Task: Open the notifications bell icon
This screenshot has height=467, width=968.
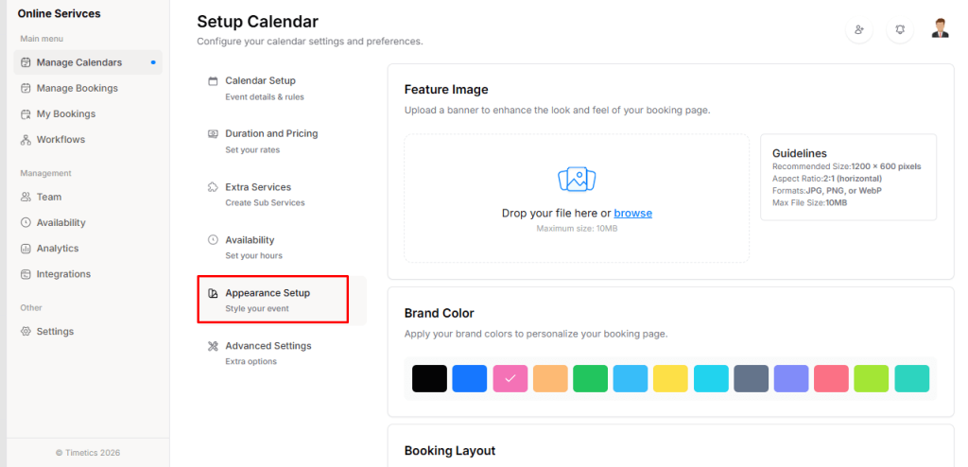Action: point(900,30)
